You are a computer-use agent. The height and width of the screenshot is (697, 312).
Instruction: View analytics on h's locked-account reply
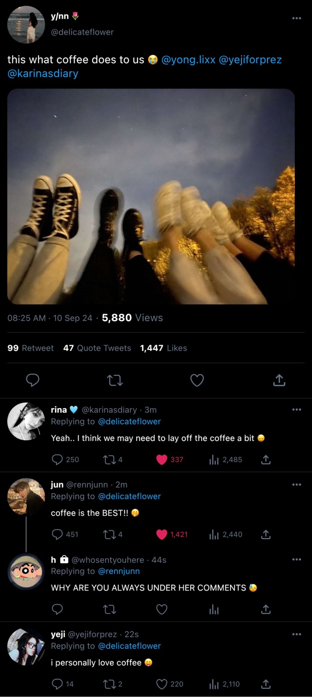coord(214,609)
